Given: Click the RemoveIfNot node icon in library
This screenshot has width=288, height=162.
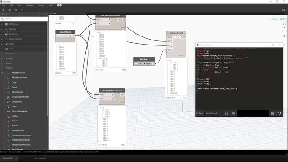Looking at the screenshot, I should tap(9, 130).
